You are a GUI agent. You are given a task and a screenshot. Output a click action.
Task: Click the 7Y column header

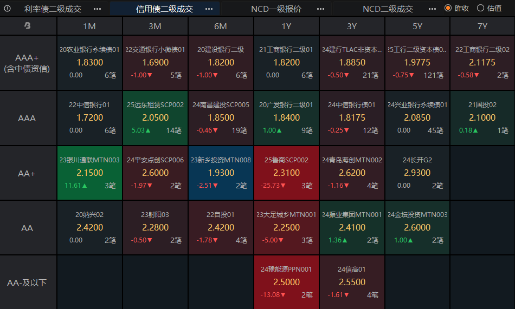point(482,26)
